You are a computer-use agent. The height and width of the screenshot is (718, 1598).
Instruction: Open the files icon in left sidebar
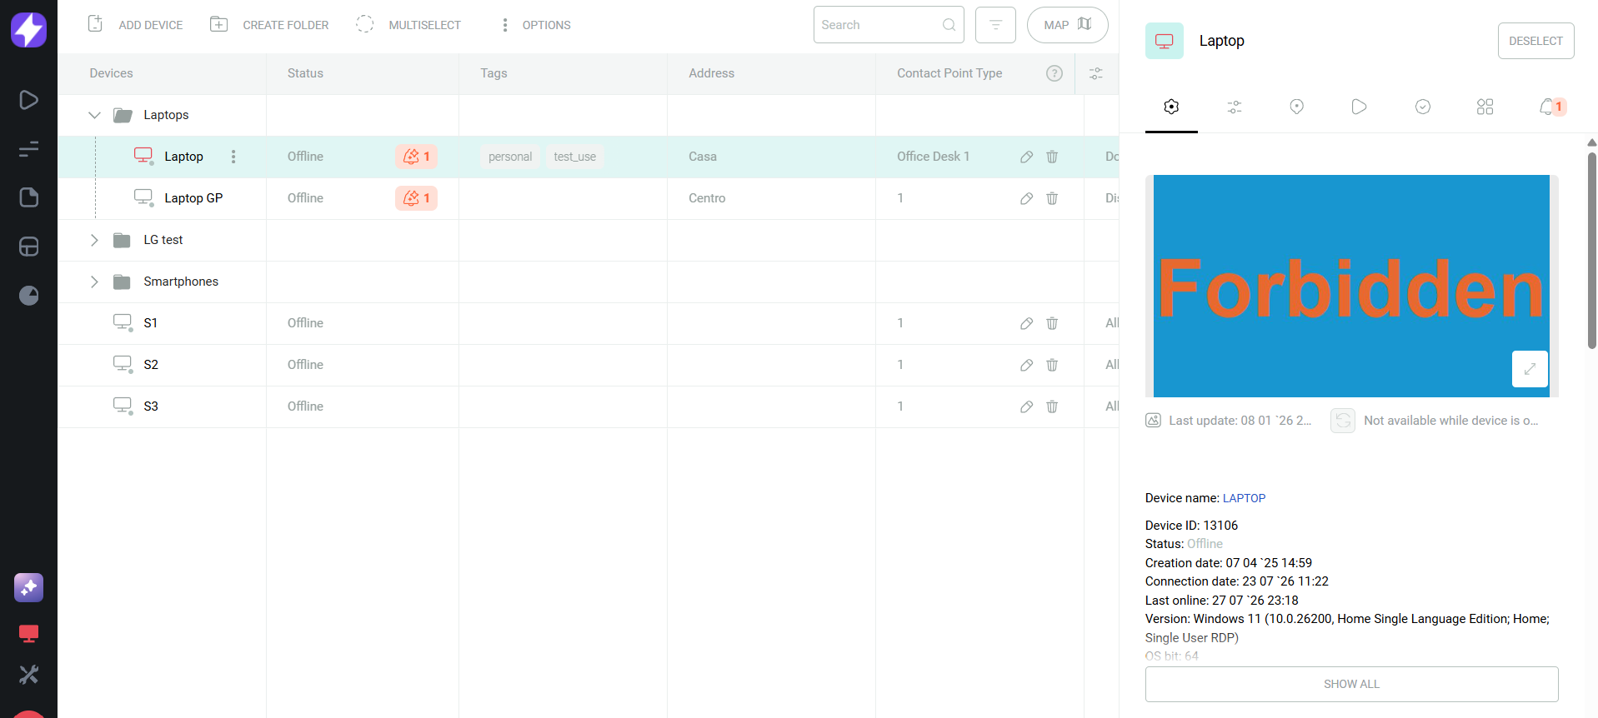[28, 197]
